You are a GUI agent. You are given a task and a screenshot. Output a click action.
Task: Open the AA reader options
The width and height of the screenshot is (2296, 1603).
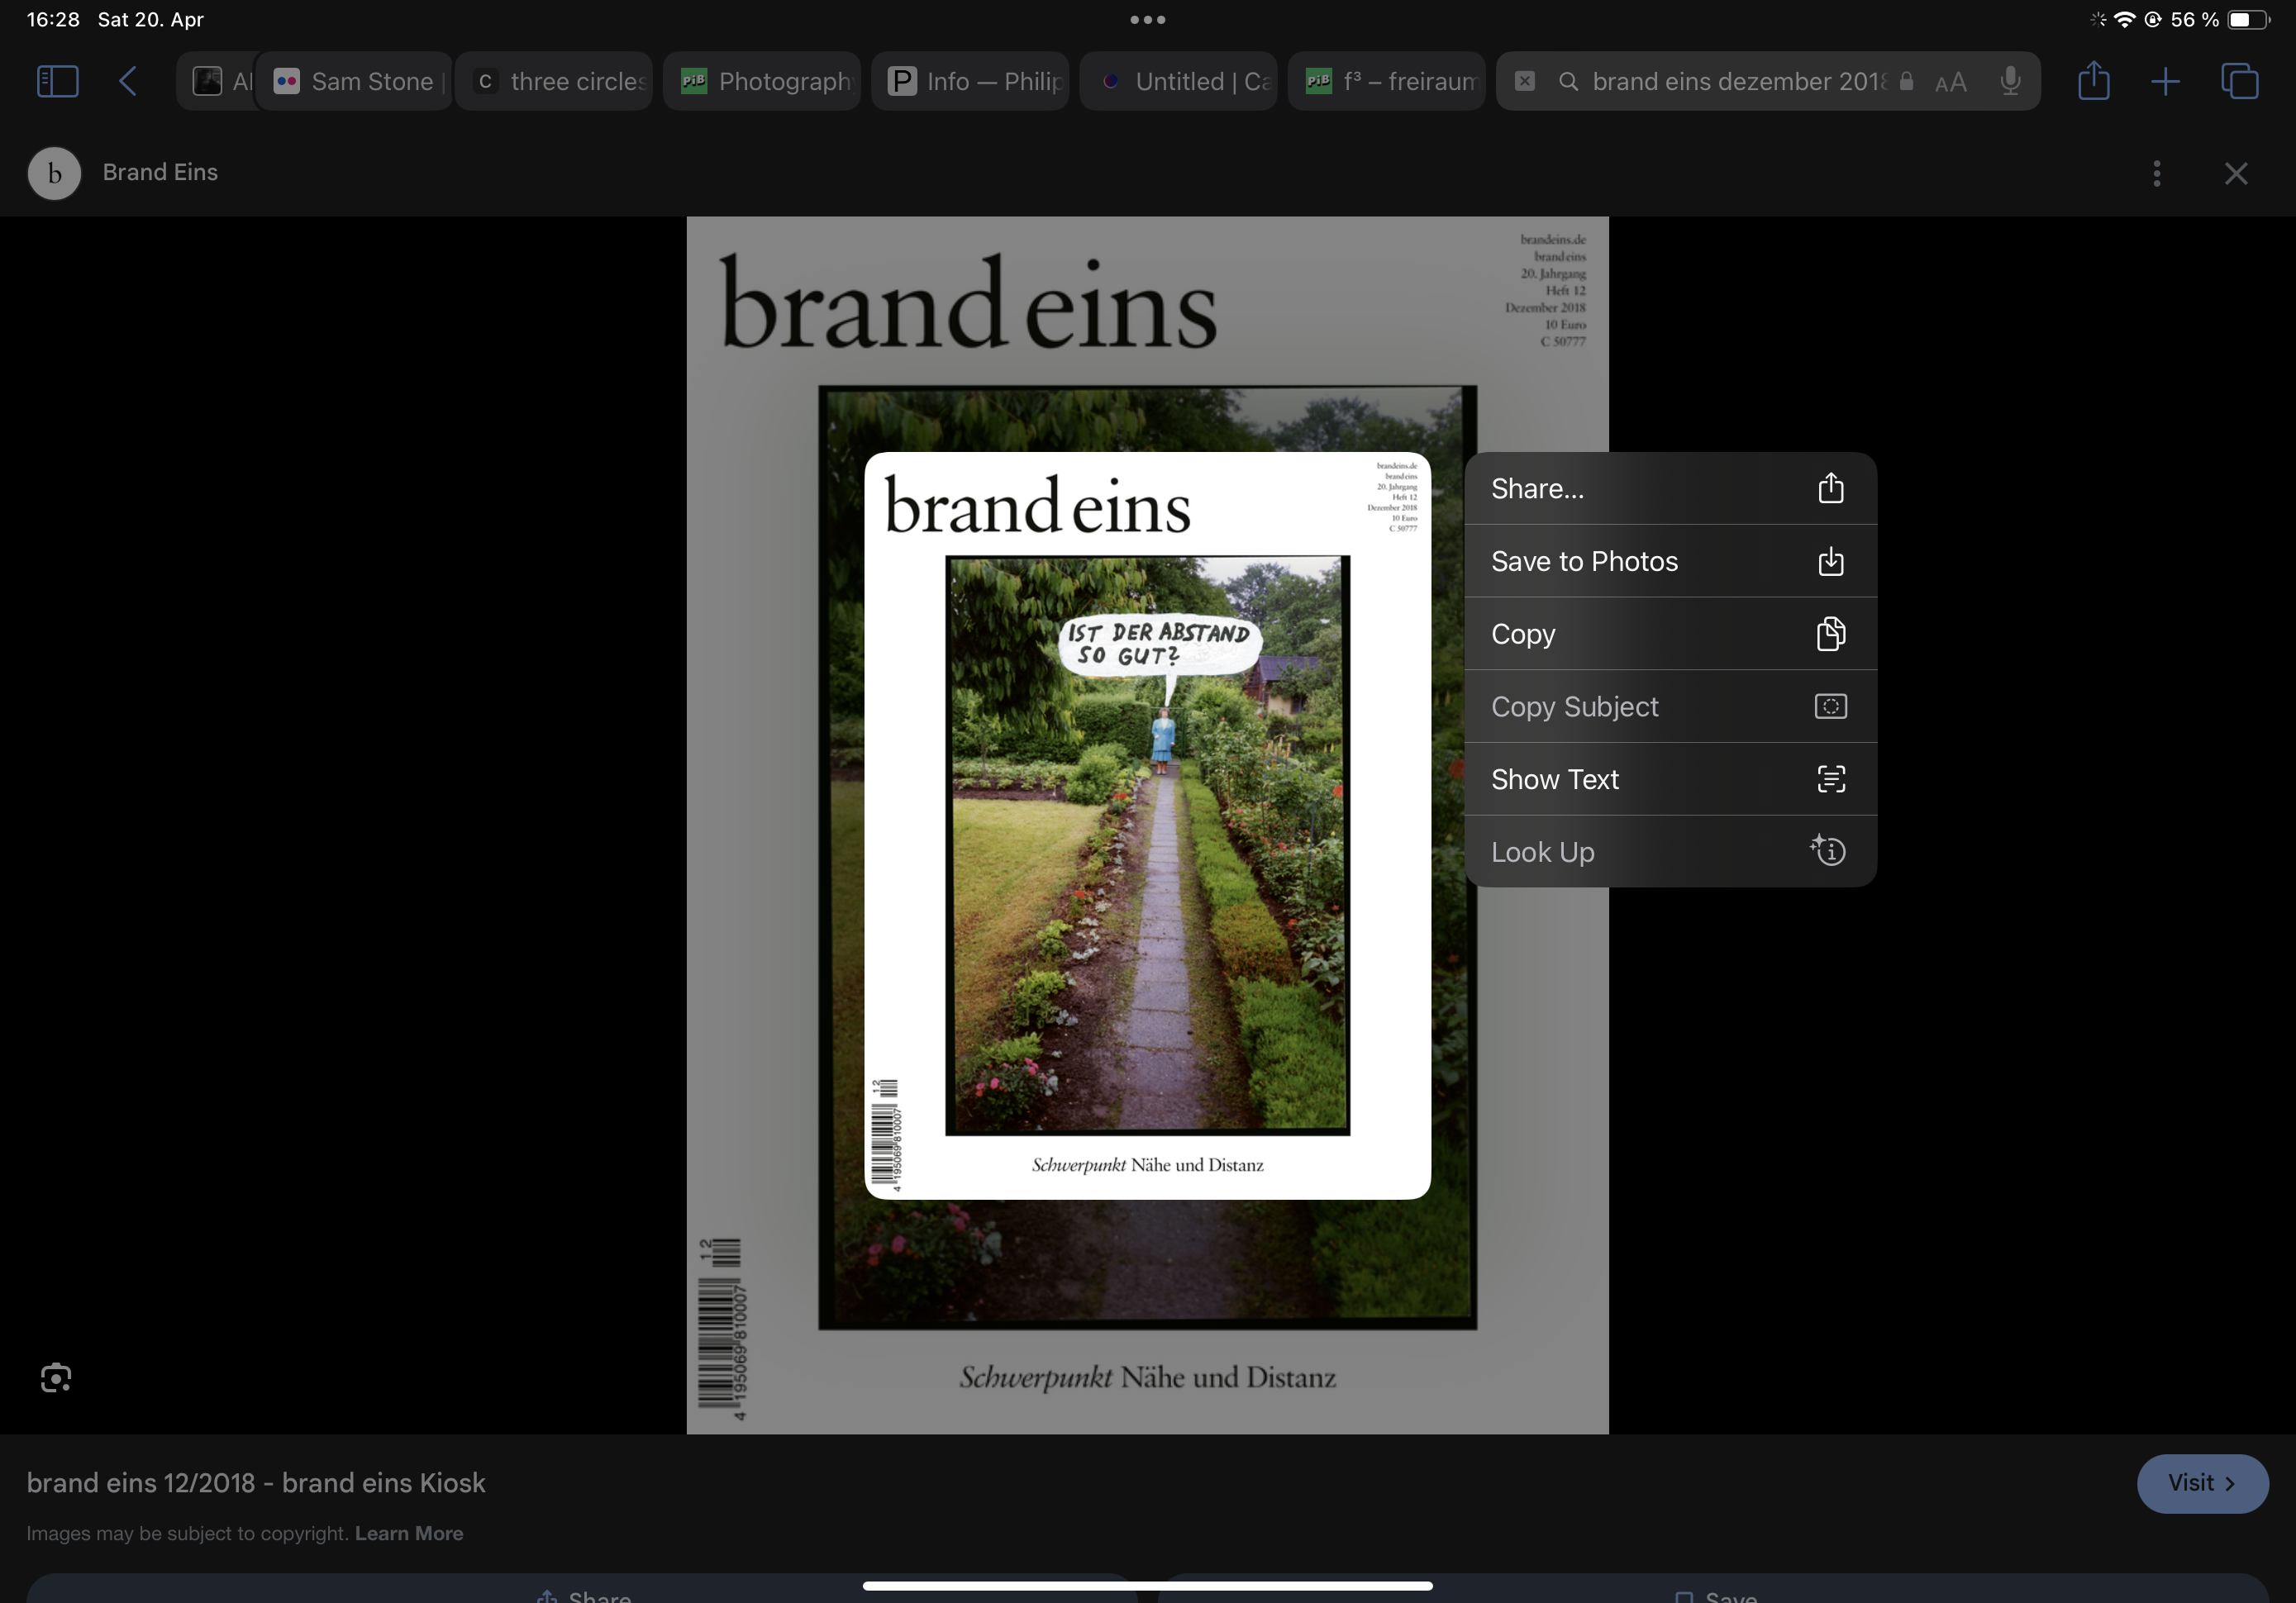click(x=1950, y=82)
